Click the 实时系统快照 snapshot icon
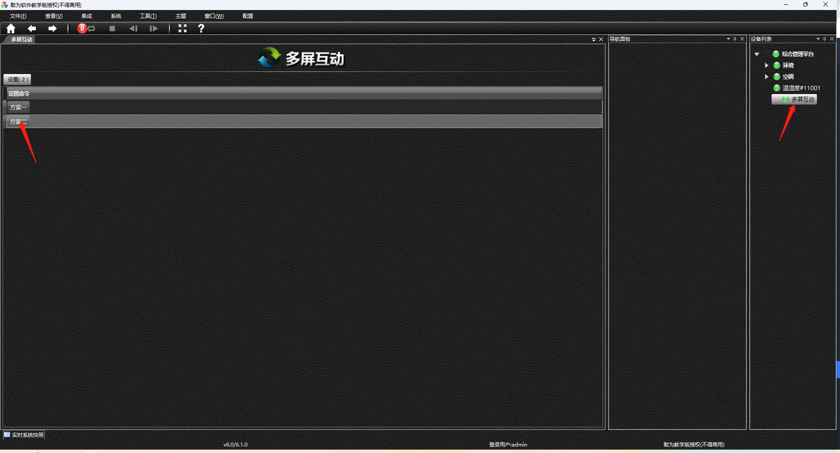 [7, 435]
